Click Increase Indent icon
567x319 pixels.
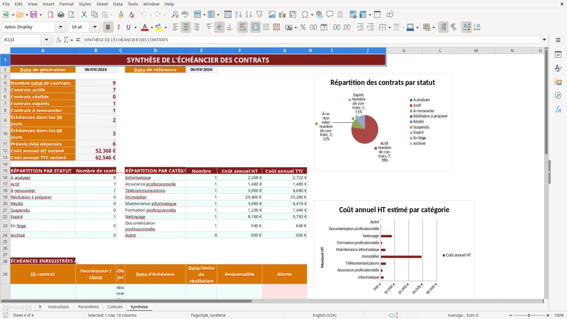click(x=360, y=27)
